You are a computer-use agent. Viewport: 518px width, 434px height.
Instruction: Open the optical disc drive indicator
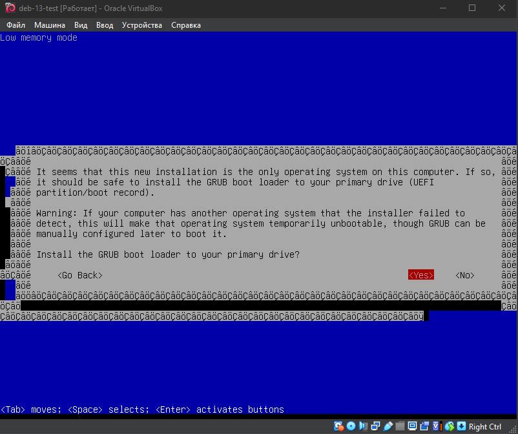pos(351,426)
